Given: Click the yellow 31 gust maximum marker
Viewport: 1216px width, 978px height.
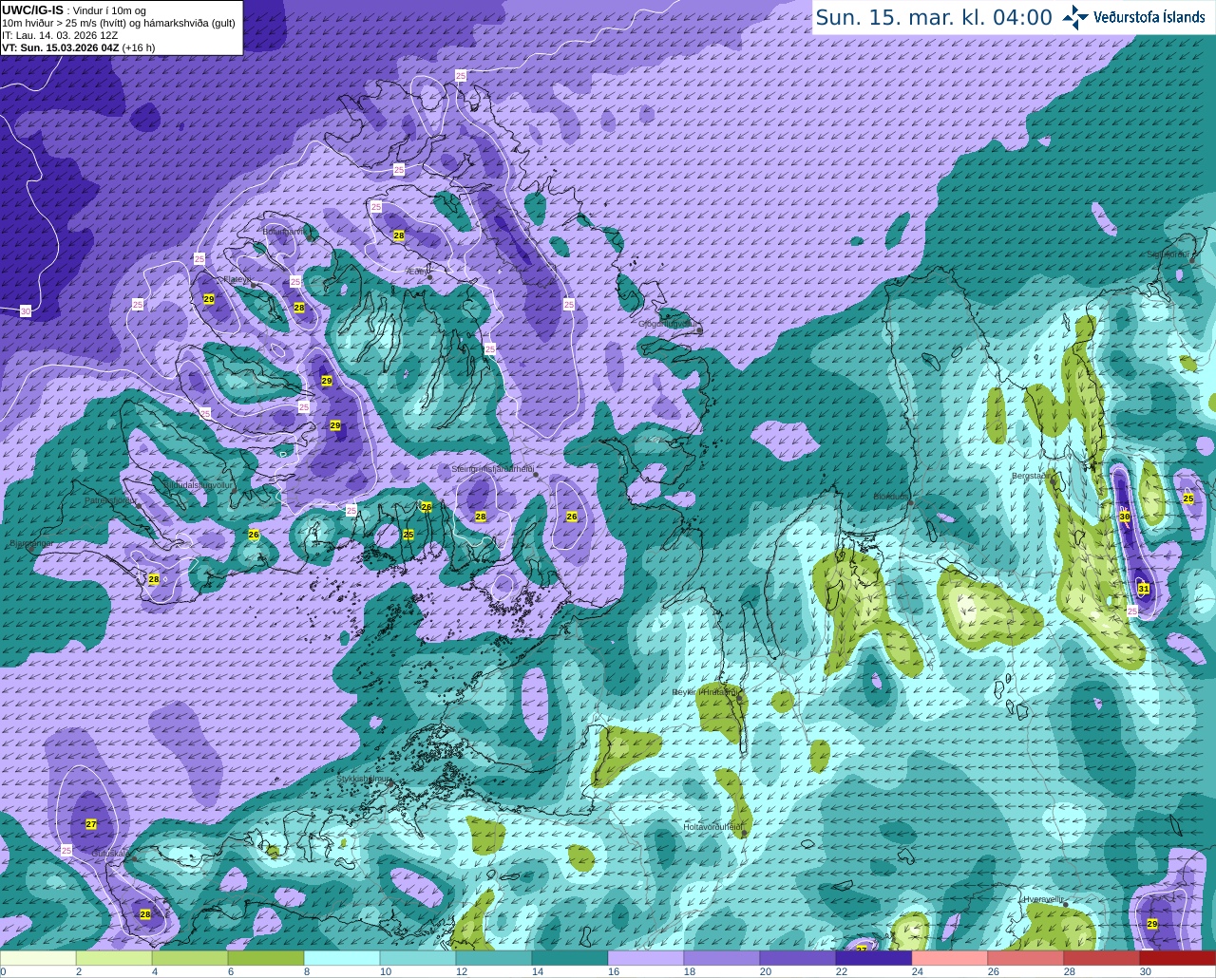Looking at the screenshot, I should [1144, 589].
